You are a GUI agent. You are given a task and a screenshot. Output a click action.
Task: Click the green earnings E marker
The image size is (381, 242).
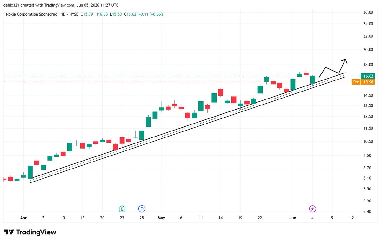click(122, 209)
